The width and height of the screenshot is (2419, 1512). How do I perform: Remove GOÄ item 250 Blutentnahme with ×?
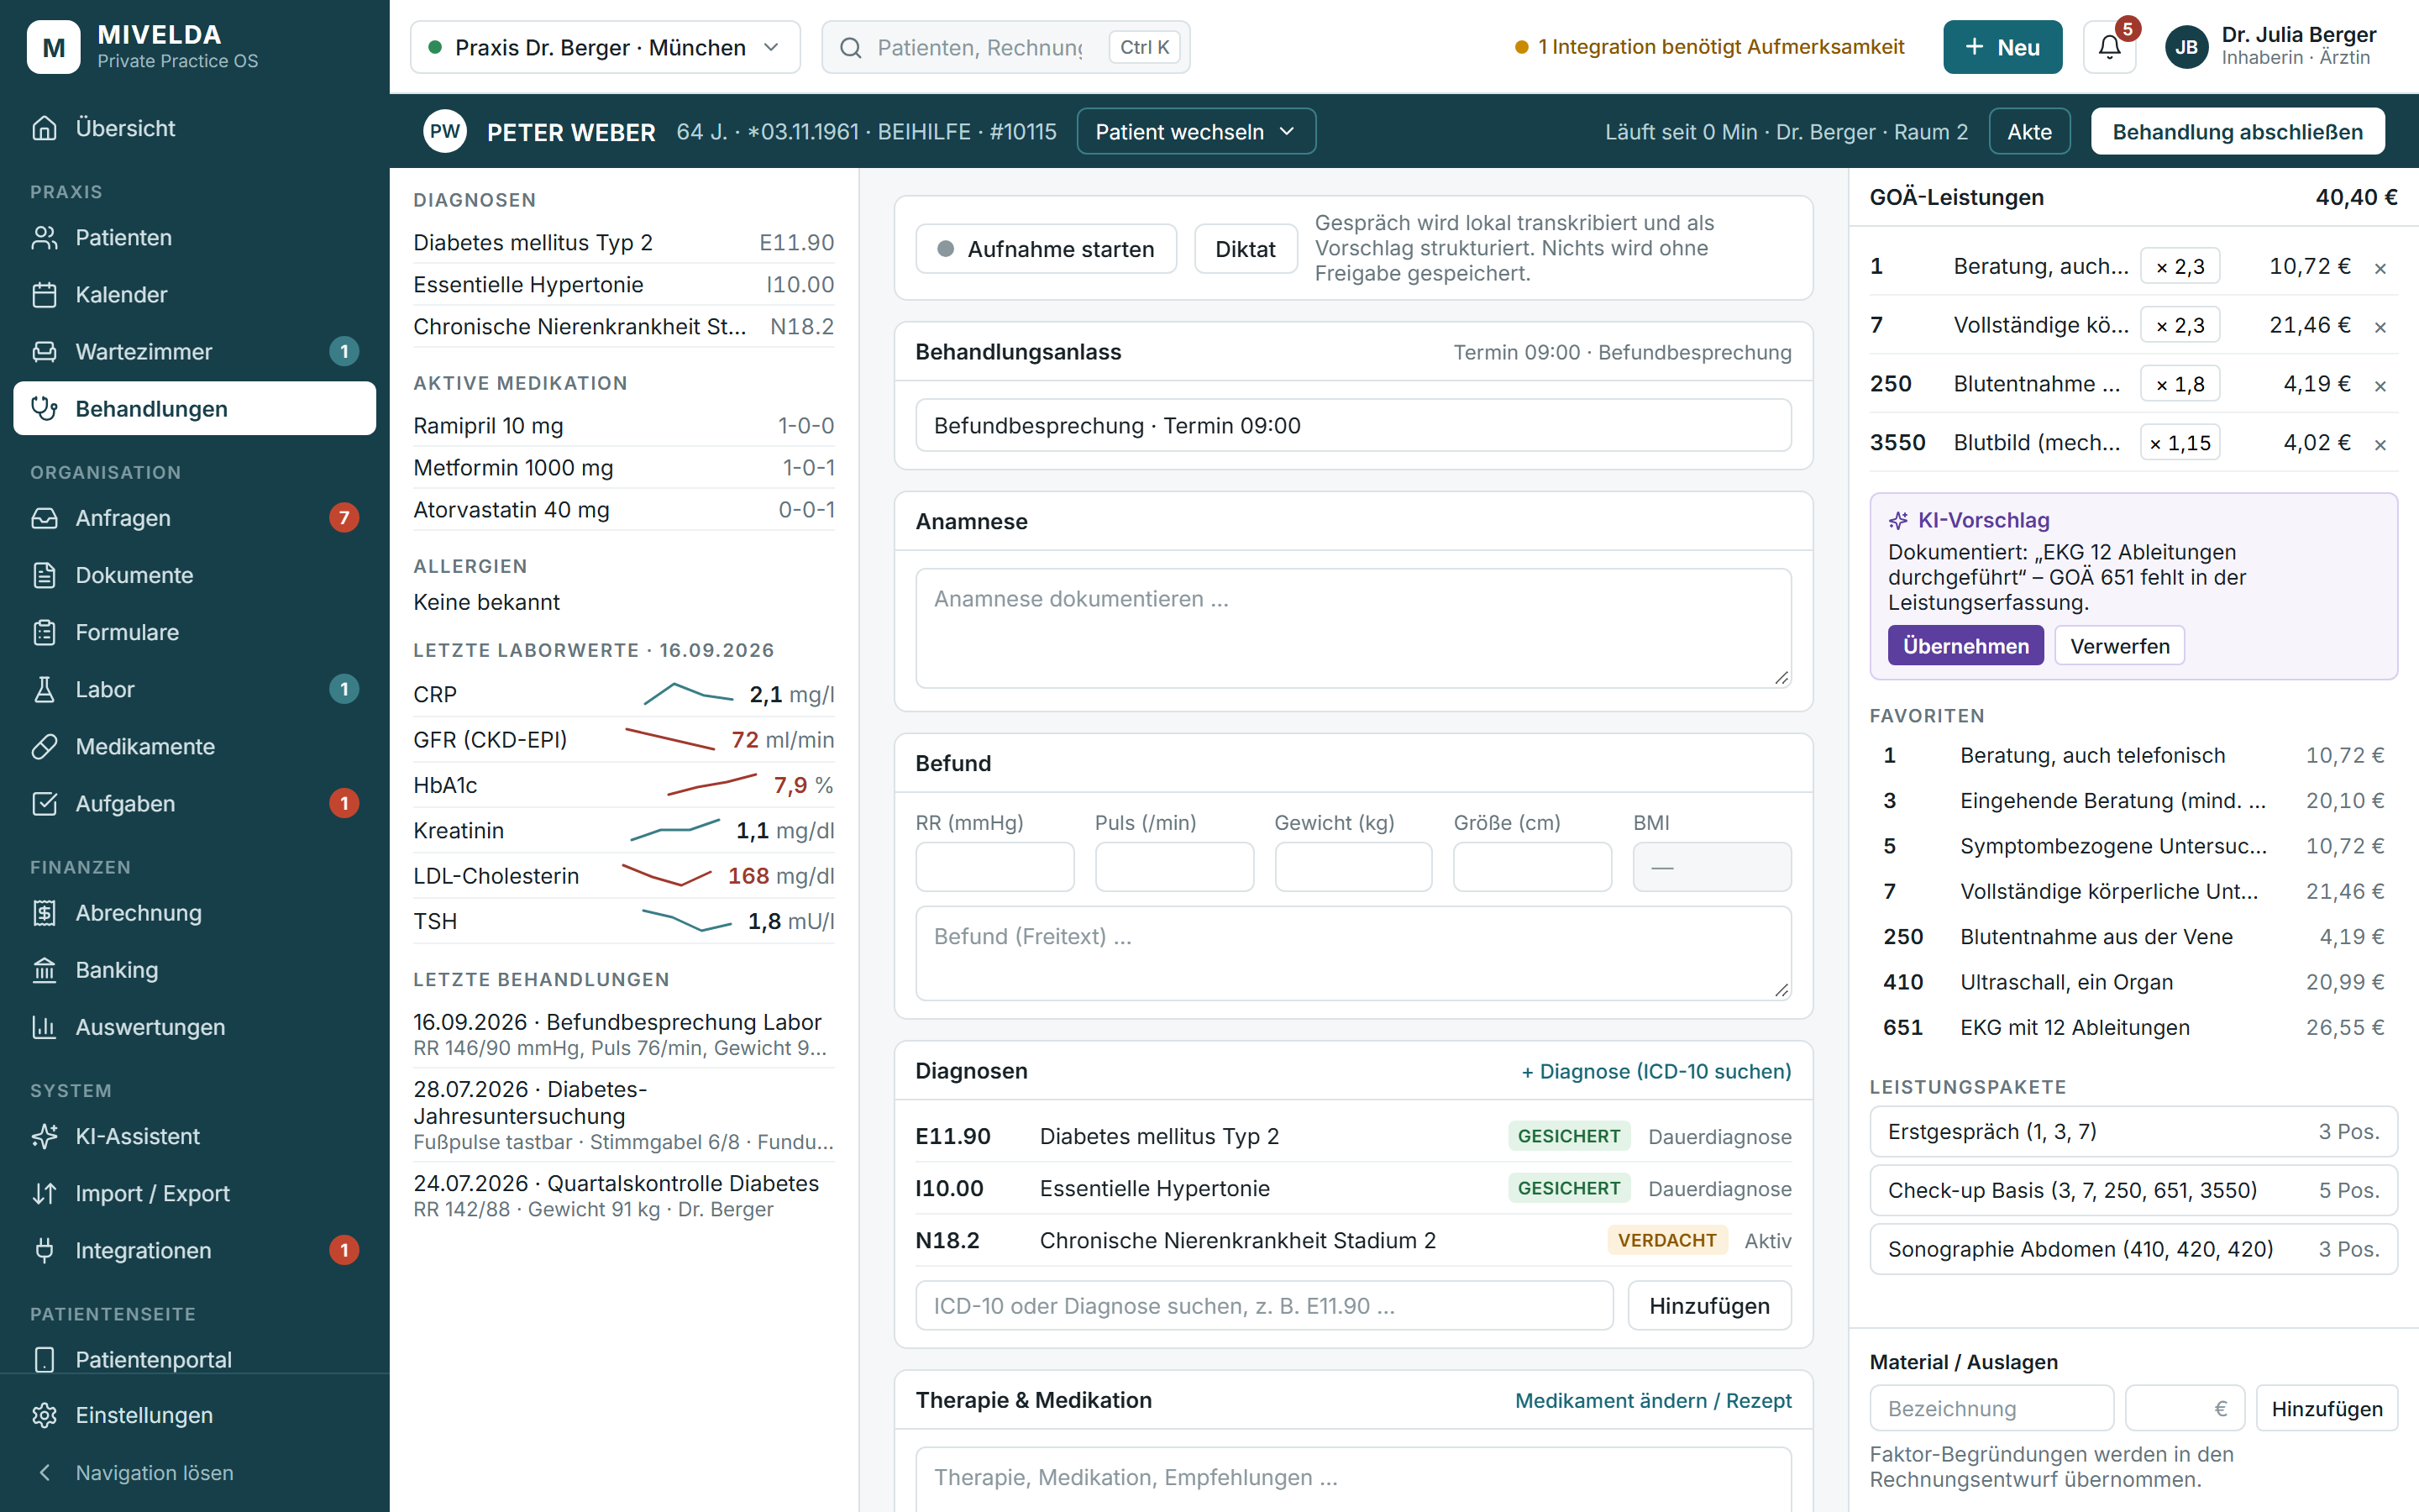click(2380, 386)
